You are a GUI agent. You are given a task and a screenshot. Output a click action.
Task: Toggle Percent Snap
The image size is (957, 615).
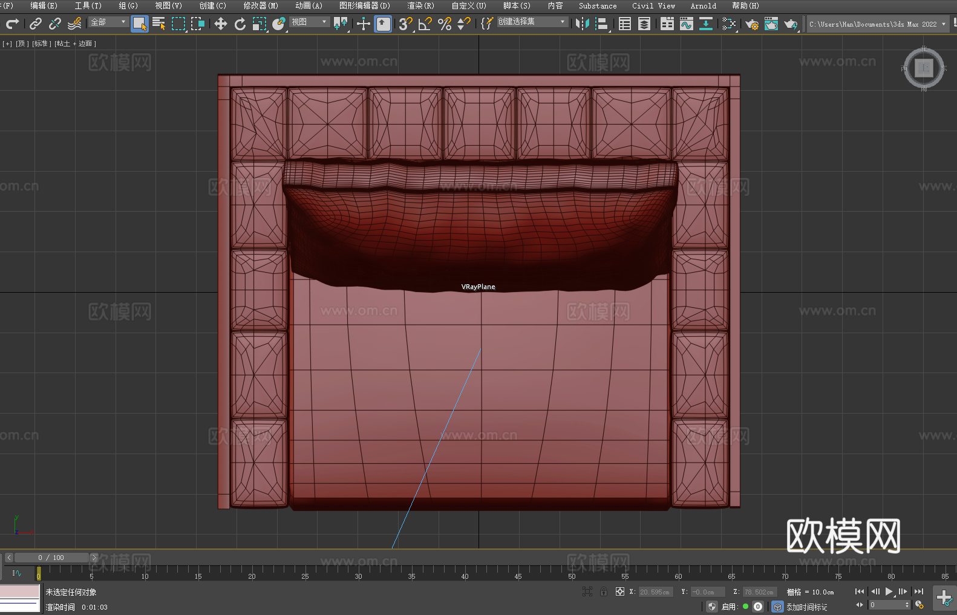click(445, 24)
